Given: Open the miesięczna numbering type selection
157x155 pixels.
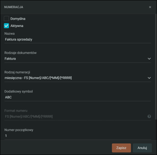Looking at the screenshot, I should pos(78,78).
